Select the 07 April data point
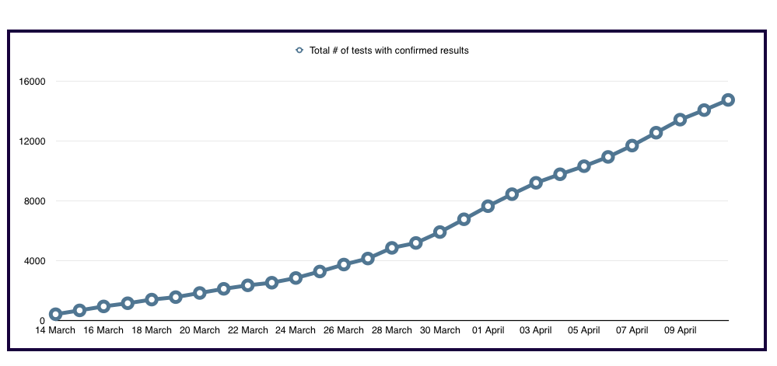This screenshot has width=777, height=366. pos(632,145)
